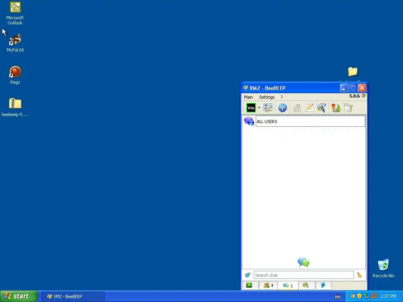The width and height of the screenshot is (403, 302).
Task: Click the grey box toolbar icon
Action: tap(348, 108)
